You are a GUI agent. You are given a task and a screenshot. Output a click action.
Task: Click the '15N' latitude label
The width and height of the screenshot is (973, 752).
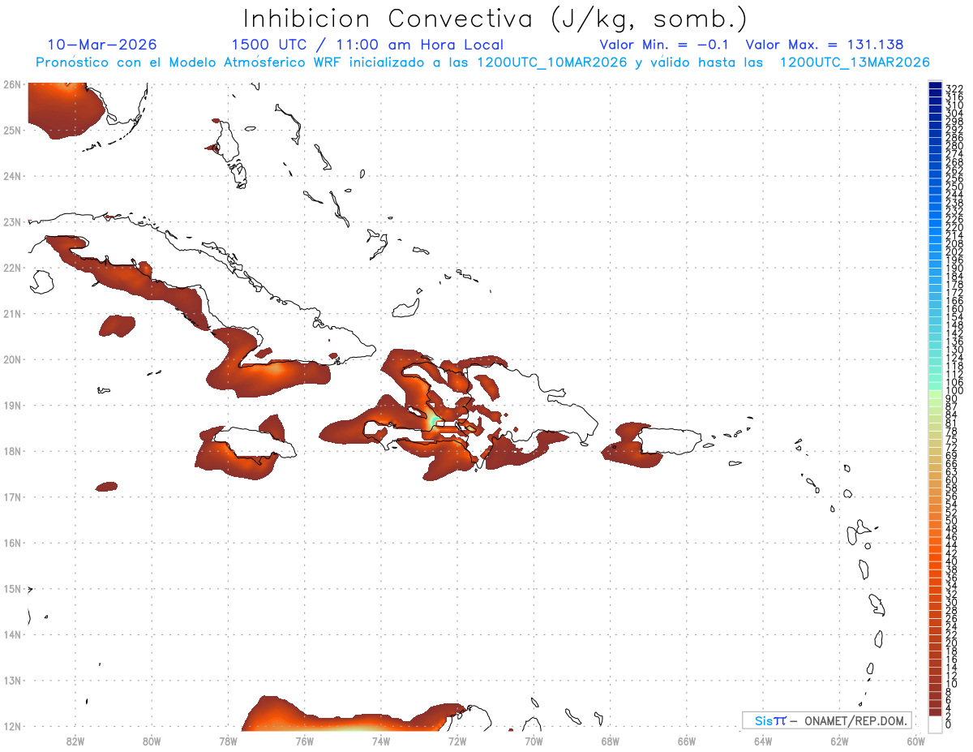coord(11,588)
